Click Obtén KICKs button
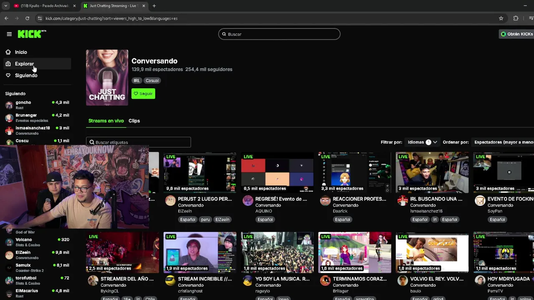 (516, 34)
